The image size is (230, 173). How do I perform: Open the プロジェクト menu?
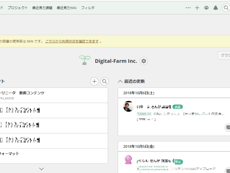(x=18, y=8)
